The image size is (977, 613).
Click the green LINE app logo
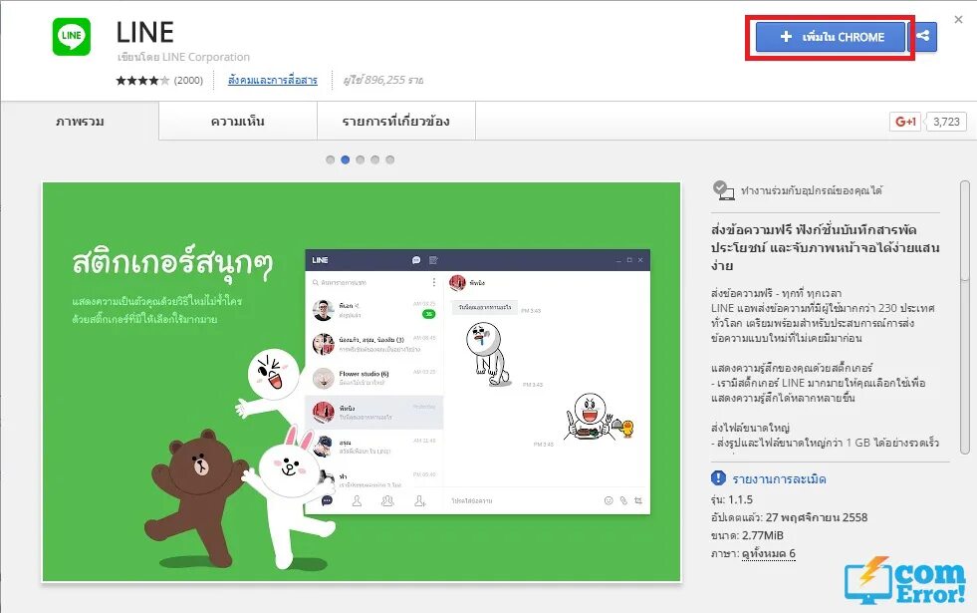(71, 36)
